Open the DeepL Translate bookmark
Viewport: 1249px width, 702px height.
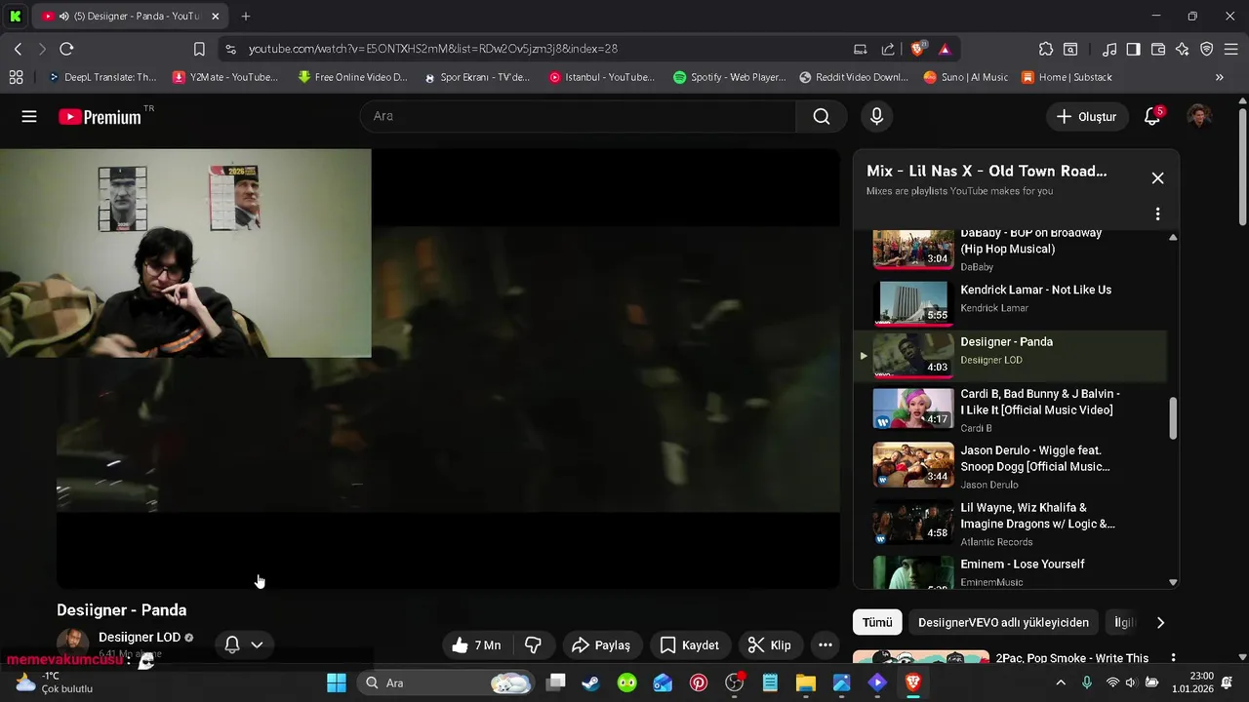[x=102, y=77]
